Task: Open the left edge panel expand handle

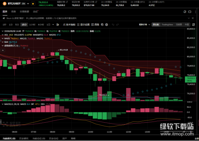Action: pyautogui.click(x=1, y=122)
